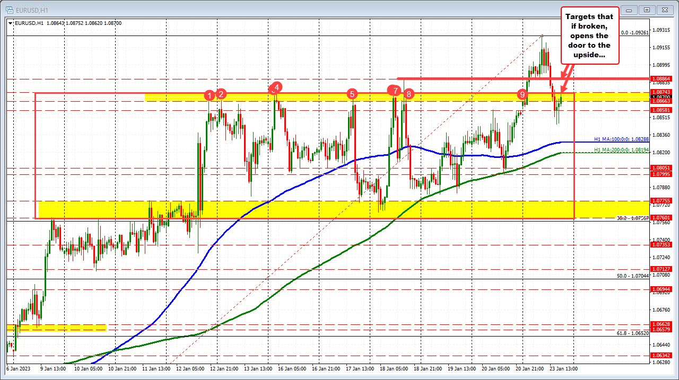Viewport: 679px width, 380px height.
Task: Select marker 9 near the recent candles
Action: pos(522,94)
